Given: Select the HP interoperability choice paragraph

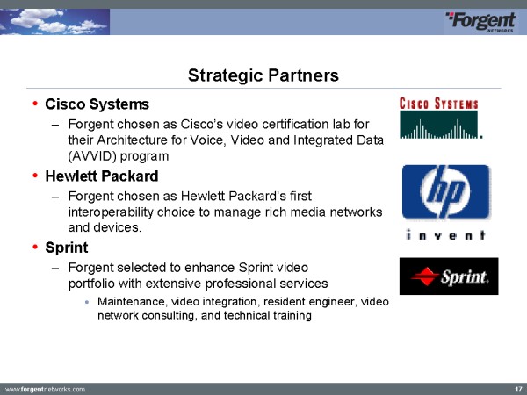Looking at the screenshot, I should point(224,211).
